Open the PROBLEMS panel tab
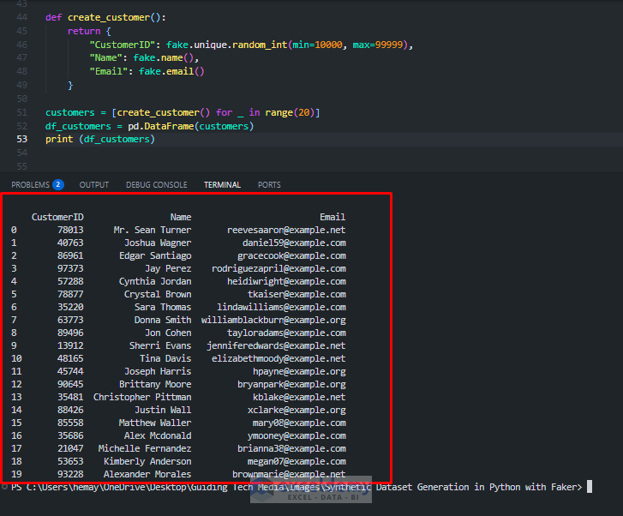 click(30, 185)
